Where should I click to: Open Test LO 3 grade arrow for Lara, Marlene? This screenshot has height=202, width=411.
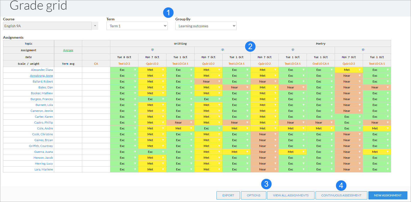[135, 169]
